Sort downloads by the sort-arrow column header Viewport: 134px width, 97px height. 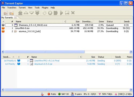[x=3, y=21]
